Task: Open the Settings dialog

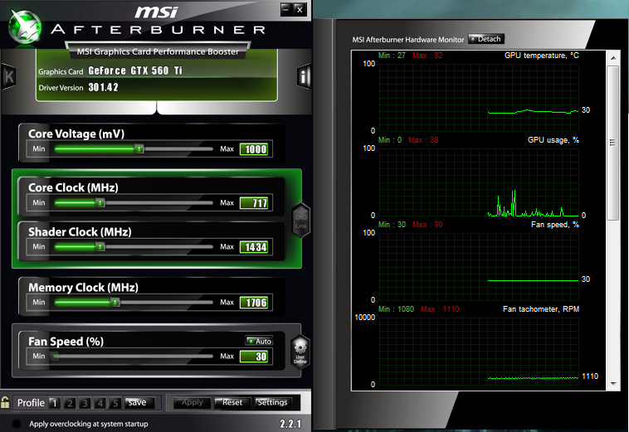Action: (x=272, y=403)
